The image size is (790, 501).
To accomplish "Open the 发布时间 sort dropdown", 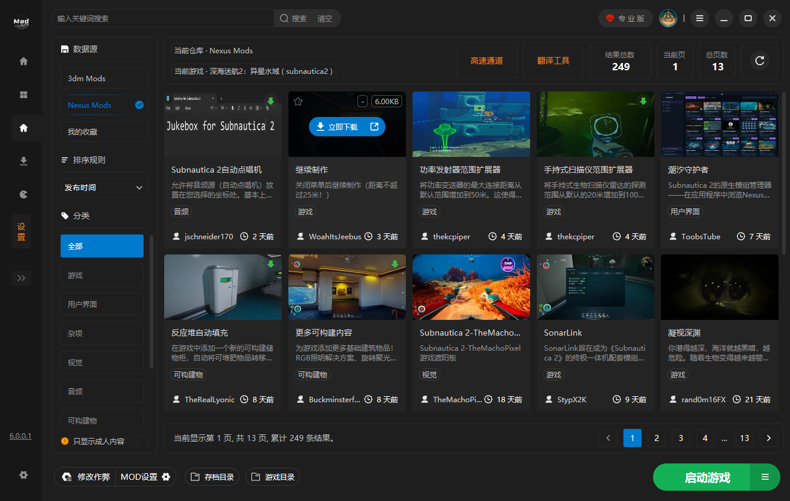I will click(x=104, y=187).
